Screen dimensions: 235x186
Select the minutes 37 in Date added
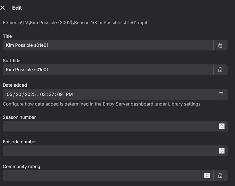point(51,94)
